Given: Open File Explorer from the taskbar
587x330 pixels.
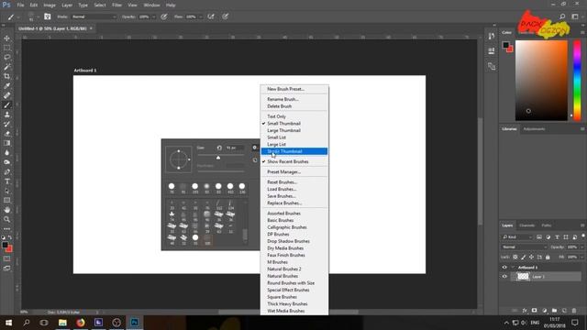Looking at the screenshot, I should coord(62,323).
